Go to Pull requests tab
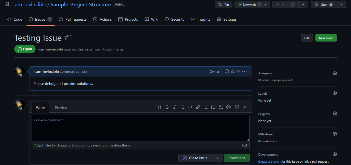The image size is (351, 165). (73, 19)
